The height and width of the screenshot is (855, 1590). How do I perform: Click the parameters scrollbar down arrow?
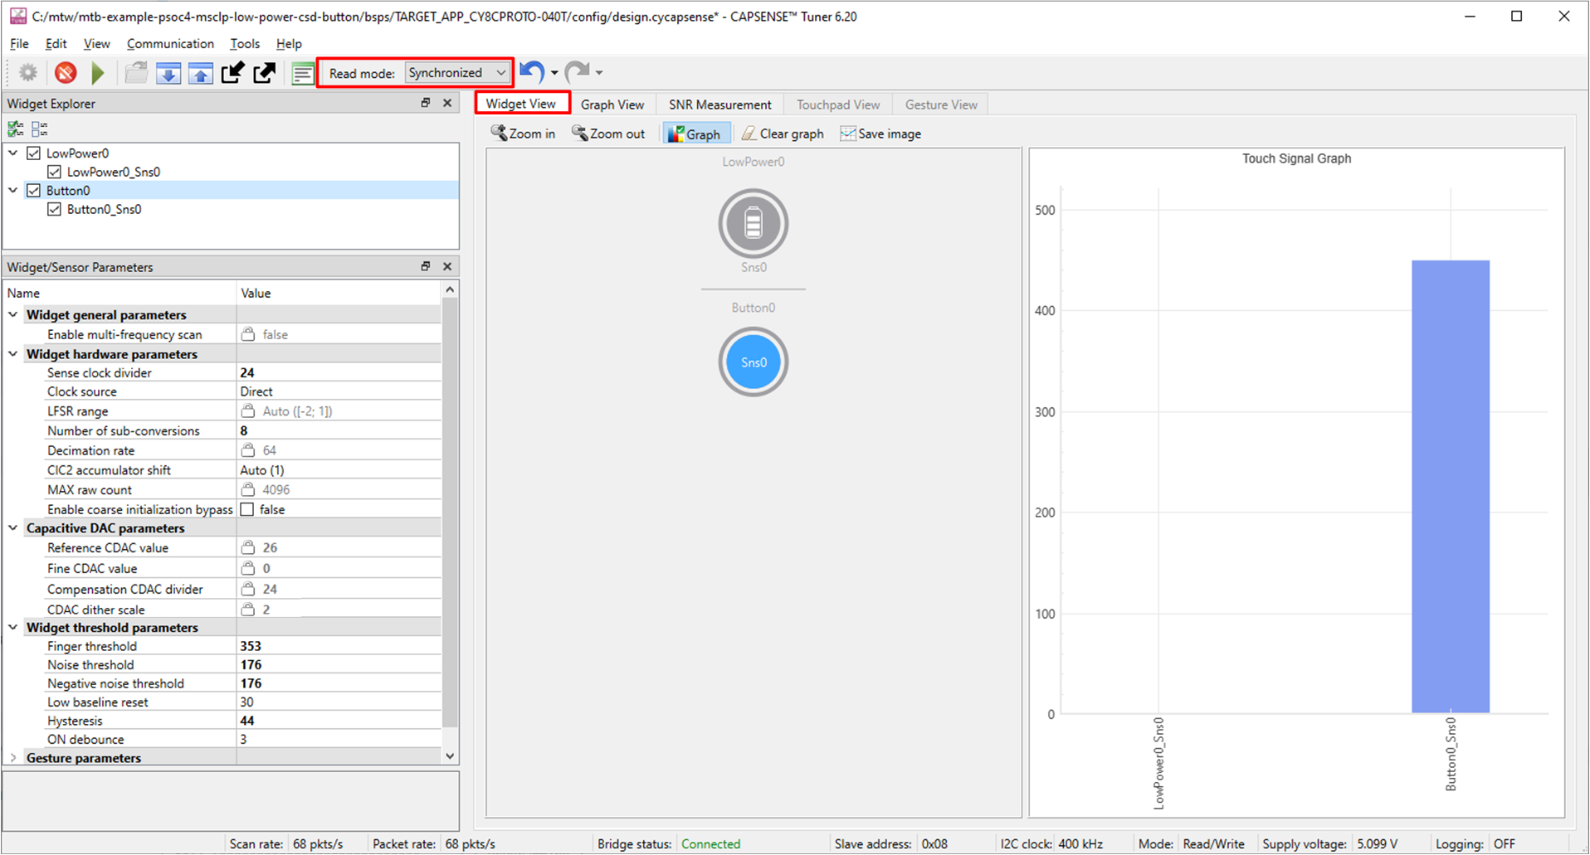pyautogui.click(x=450, y=755)
